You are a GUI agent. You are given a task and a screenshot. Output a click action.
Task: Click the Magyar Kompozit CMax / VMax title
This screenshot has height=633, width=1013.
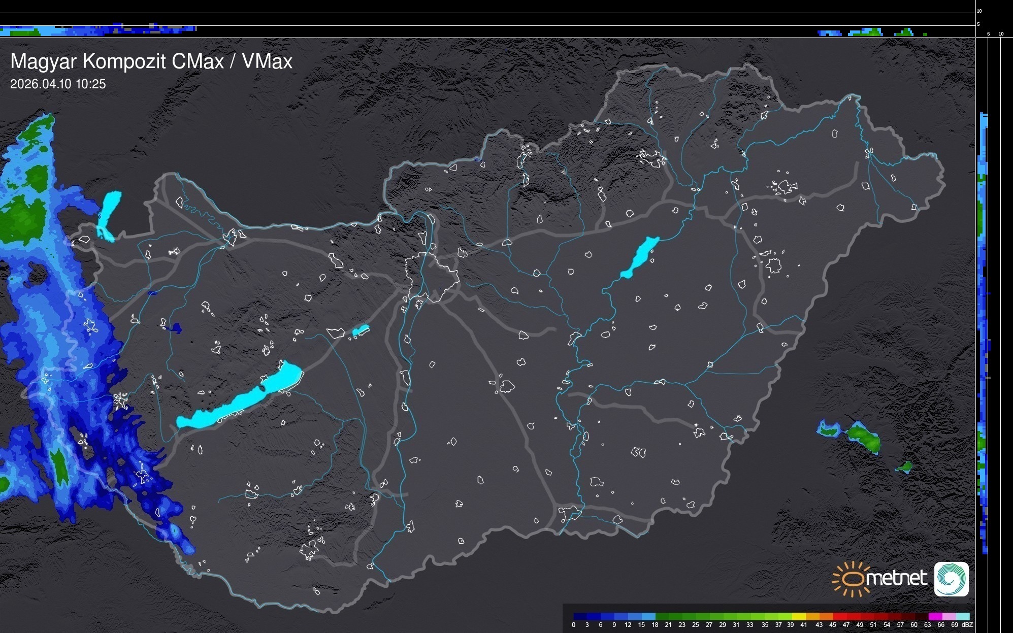(151, 61)
